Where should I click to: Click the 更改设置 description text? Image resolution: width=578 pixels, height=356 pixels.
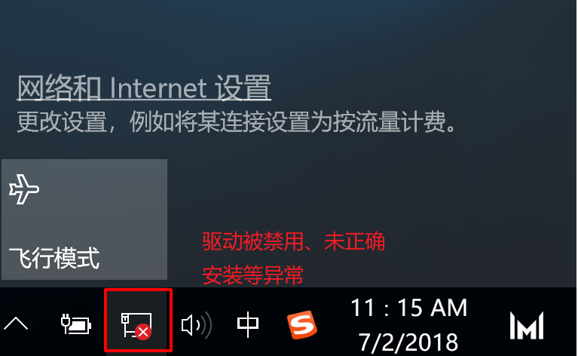pyautogui.click(x=237, y=121)
